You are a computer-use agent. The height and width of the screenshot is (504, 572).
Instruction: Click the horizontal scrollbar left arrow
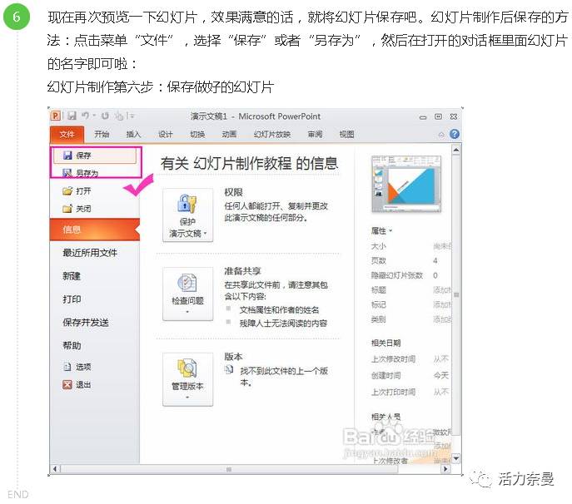[x=55, y=468]
